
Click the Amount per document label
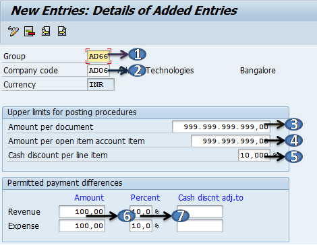click(x=51, y=127)
